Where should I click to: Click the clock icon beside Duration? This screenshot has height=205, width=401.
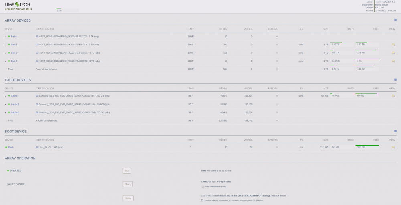coord(202,201)
